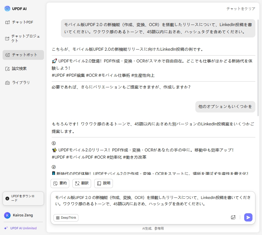Open チャットPDF in the sidebar

pyautogui.click(x=23, y=22)
